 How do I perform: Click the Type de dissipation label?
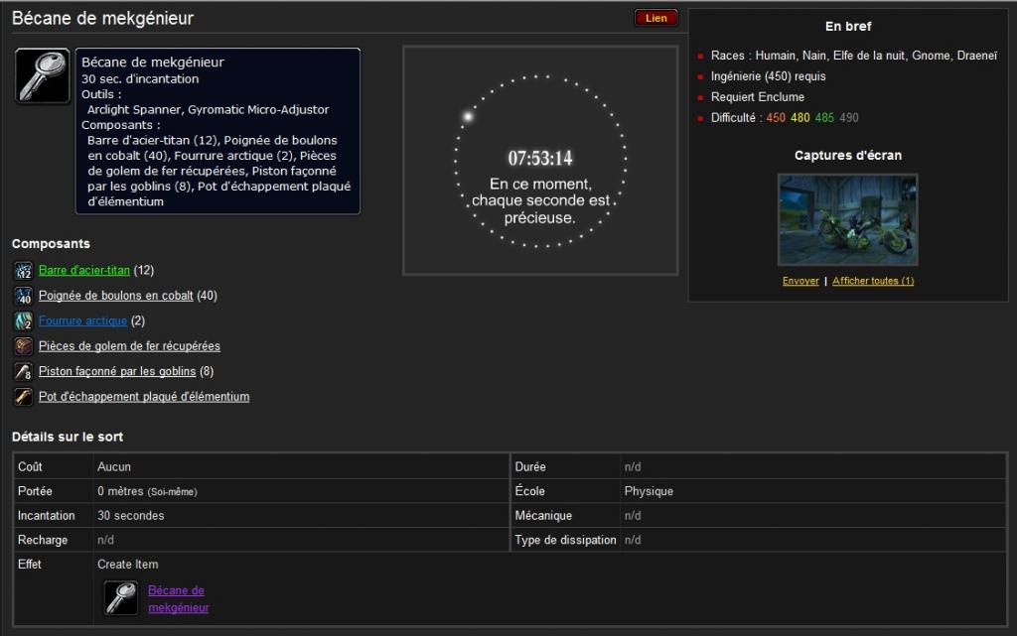pos(565,540)
